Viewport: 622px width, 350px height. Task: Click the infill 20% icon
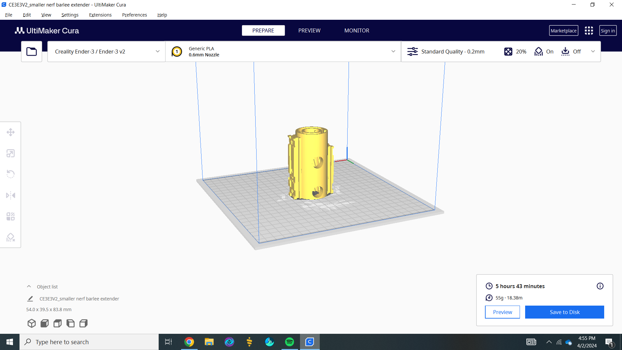508,52
